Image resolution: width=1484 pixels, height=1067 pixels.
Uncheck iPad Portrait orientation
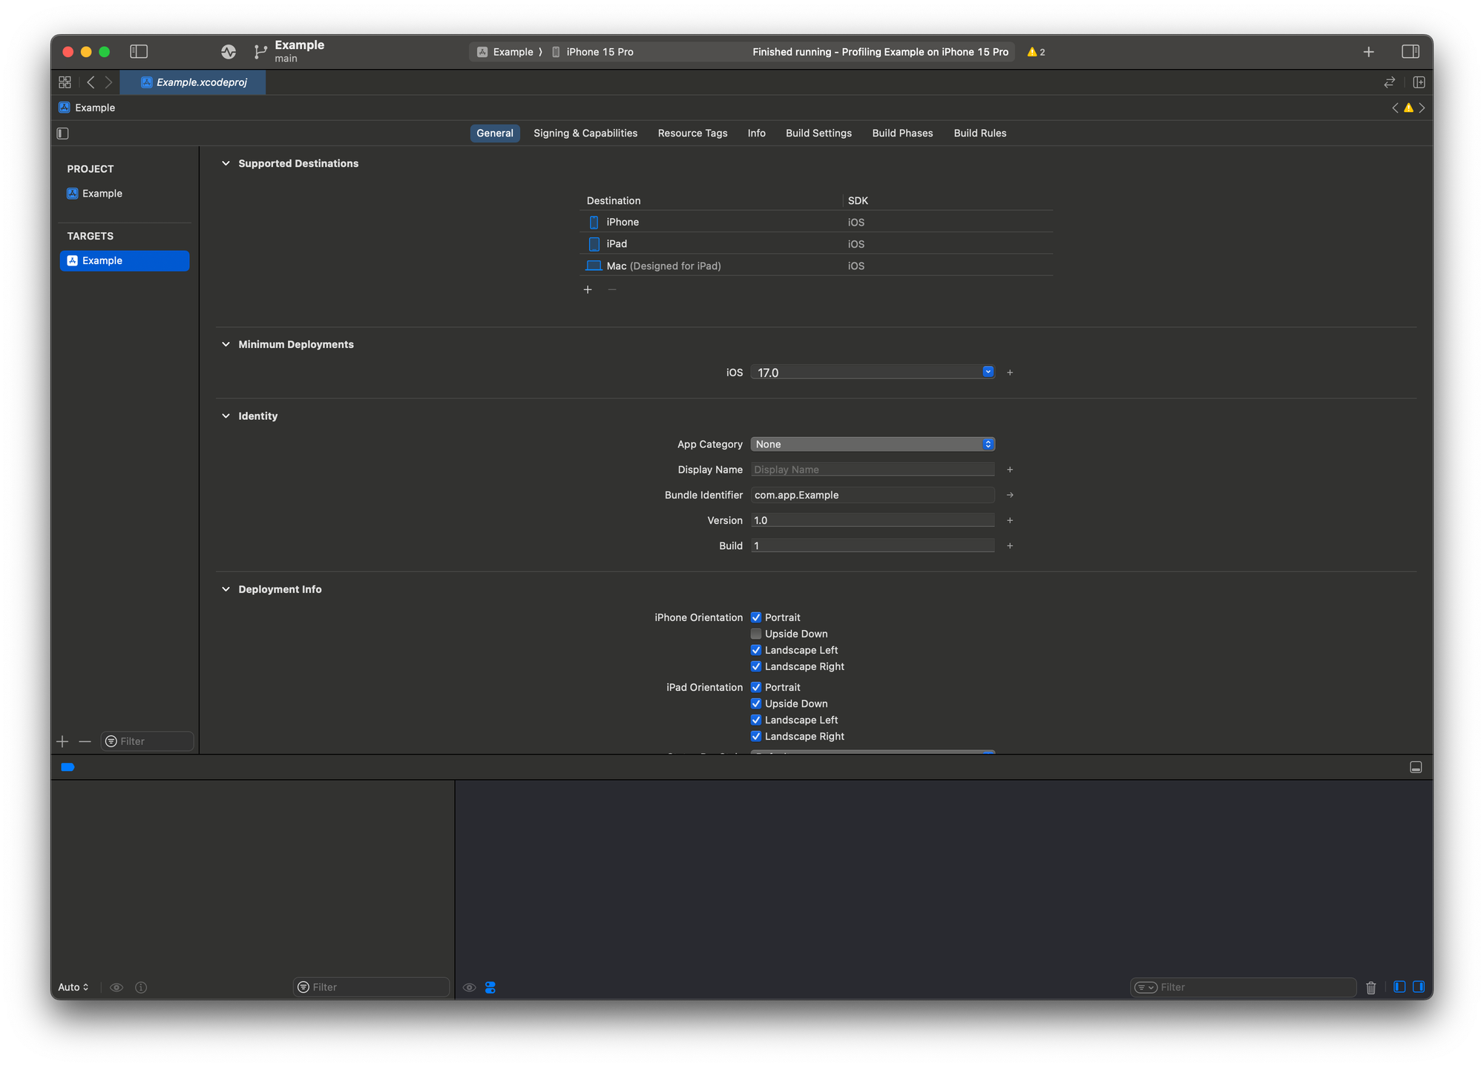pyautogui.click(x=756, y=687)
